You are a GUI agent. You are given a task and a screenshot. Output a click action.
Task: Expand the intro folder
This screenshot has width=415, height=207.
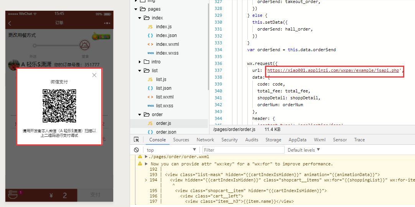(140, 62)
